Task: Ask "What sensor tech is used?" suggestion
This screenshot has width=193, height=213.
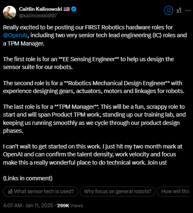Action: coord(40,191)
